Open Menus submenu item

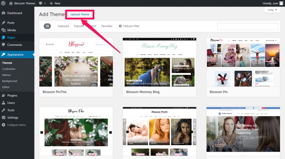tap(6, 75)
